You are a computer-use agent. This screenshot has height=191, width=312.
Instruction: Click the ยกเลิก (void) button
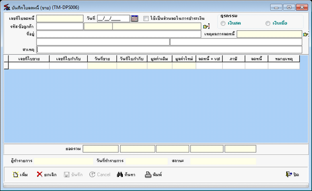click(47, 174)
